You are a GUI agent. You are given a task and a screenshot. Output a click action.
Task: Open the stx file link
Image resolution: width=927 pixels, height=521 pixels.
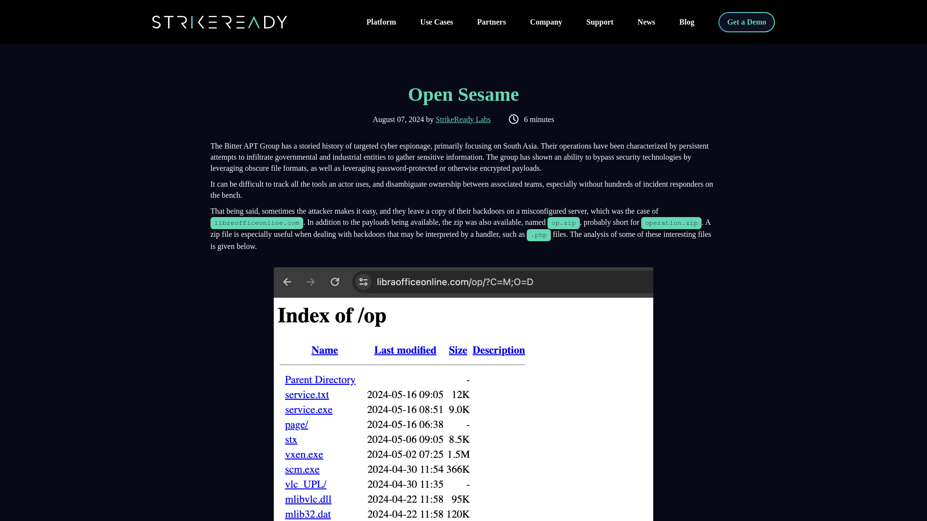291,440
